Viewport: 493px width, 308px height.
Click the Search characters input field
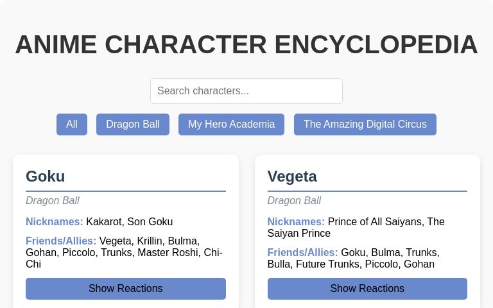[x=246, y=91]
